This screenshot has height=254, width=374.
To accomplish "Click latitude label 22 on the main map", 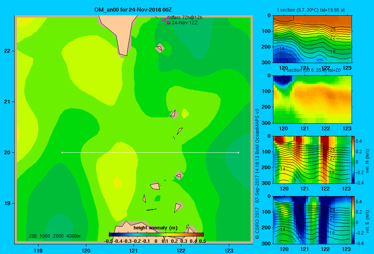I will click(7, 51).
